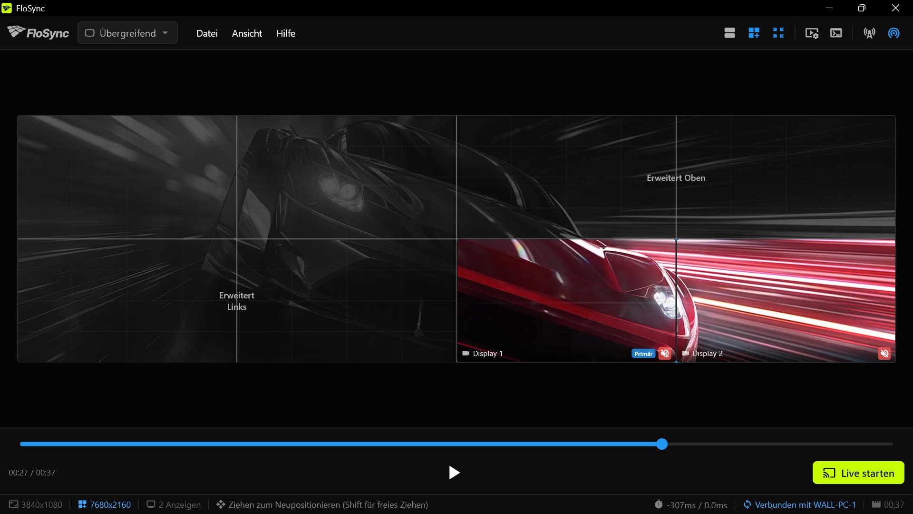Open the 3840x1080 source resolution

click(36, 504)
